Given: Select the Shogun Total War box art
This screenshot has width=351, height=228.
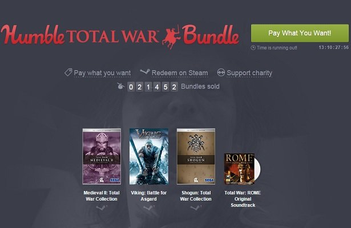Looking at the screenshot, I should point(196,156).
